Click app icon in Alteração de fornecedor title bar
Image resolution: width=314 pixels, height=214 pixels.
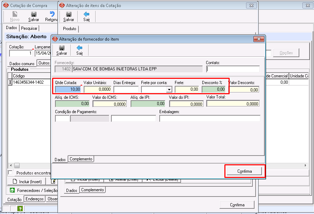(x=55, y=39)
